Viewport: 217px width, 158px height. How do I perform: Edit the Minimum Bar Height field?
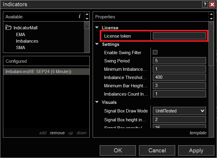(179, 86)
